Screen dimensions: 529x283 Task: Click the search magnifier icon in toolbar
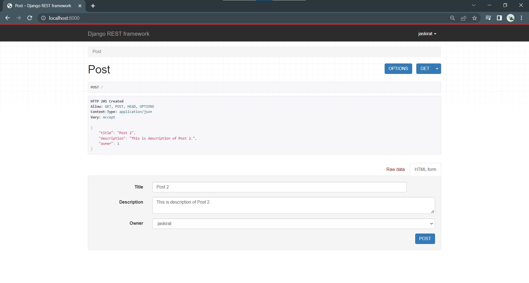point(452,18)
